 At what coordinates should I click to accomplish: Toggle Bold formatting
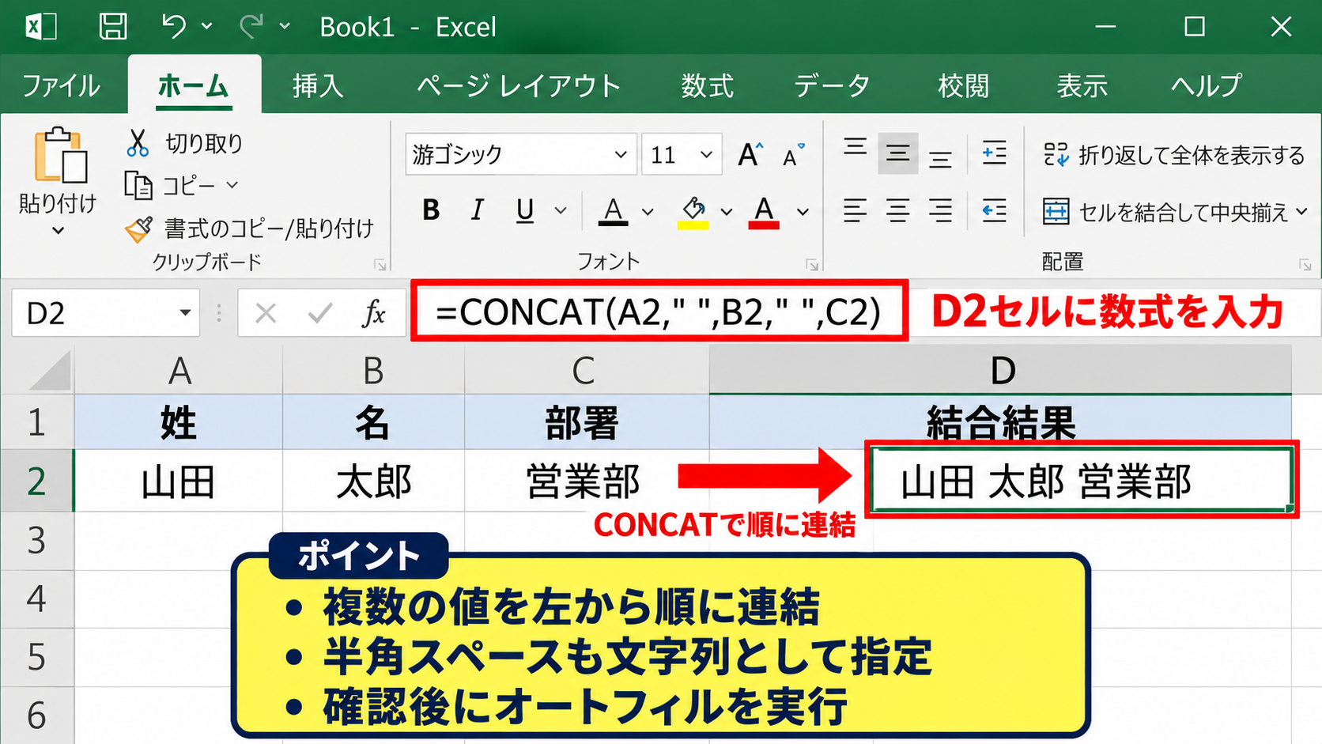[x=431, y=210]
